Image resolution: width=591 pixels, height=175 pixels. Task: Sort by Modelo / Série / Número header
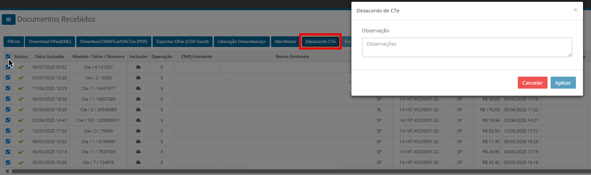pos(98,57)
